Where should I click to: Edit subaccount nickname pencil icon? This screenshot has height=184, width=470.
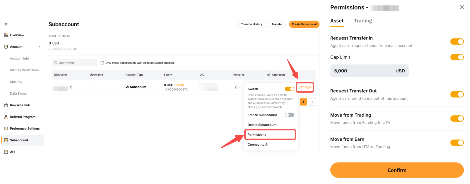(71, 87)
